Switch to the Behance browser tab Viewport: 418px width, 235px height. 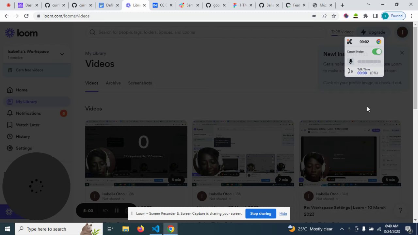point(162,5)
